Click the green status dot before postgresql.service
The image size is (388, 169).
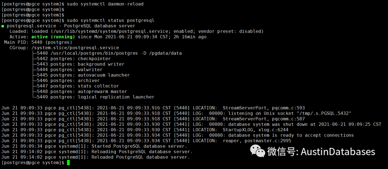point(3,26)
